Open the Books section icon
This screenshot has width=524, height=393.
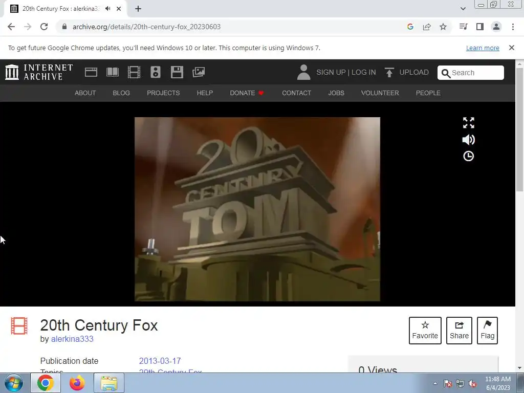[x=112, y=72]
